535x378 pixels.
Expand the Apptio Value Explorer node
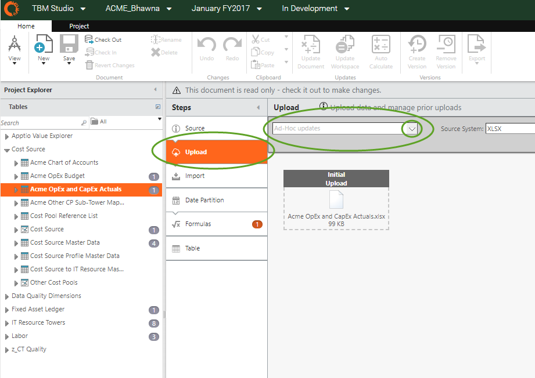(7, 137)
